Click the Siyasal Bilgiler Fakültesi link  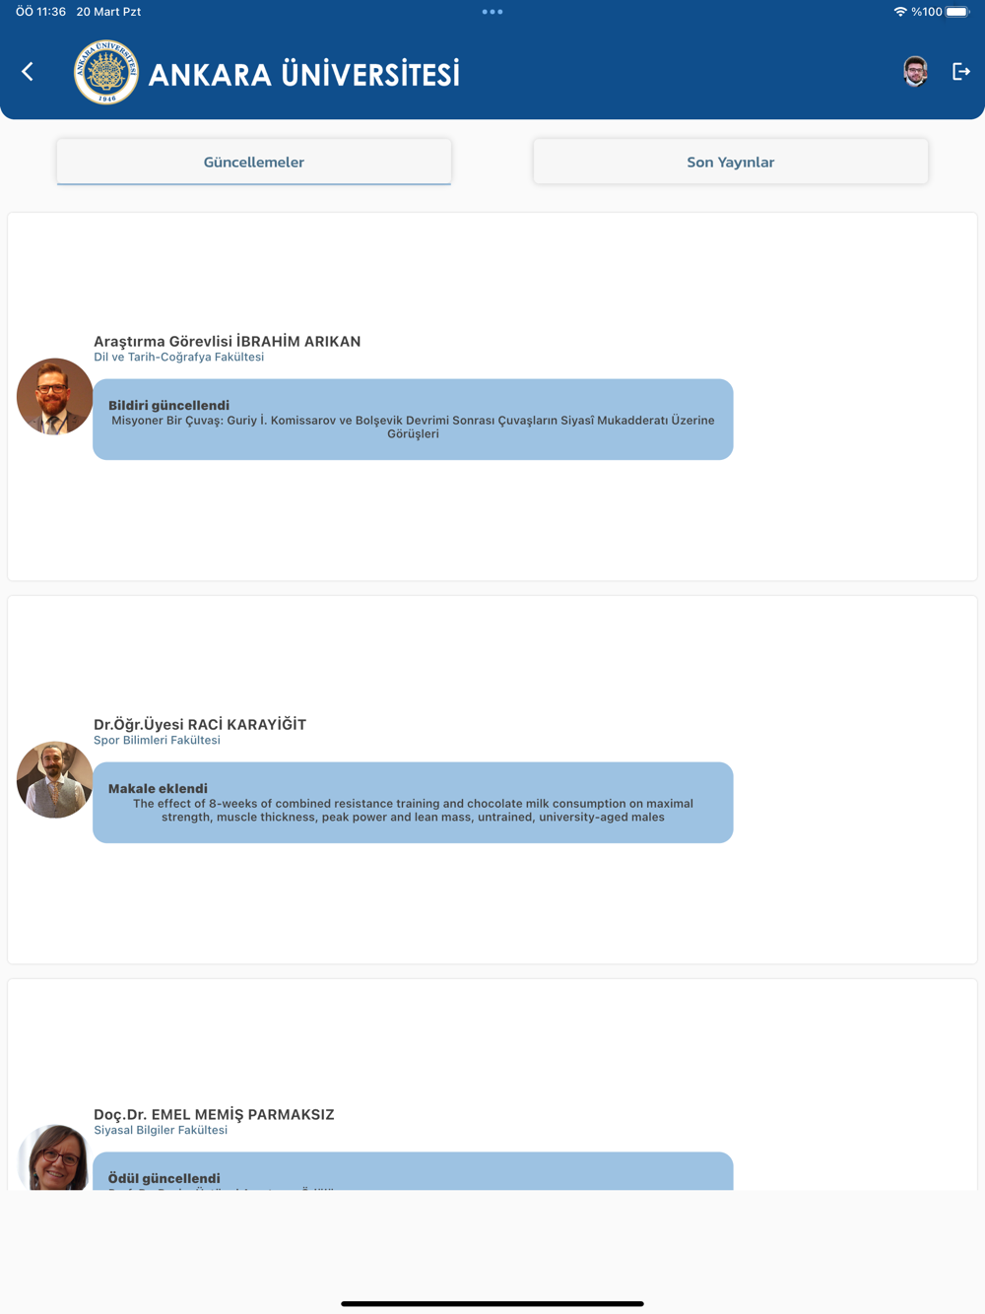pyautogui.click(x=161, y=1130)
